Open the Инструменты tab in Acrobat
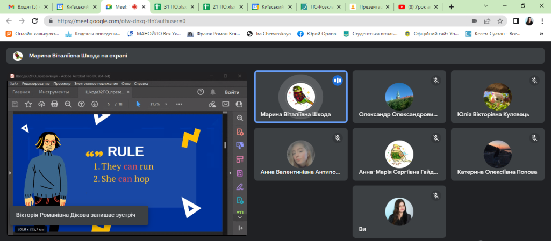The image size is (551, 241). 54,92
